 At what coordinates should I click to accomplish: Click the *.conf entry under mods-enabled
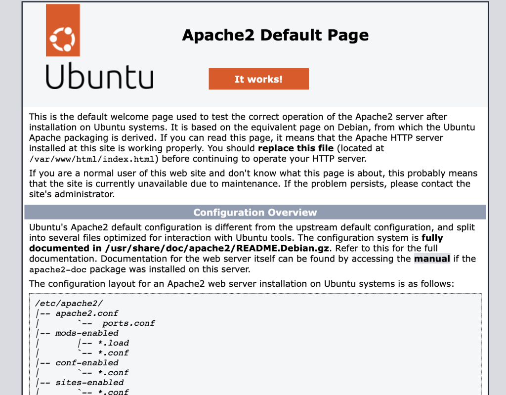click(113, 353)
